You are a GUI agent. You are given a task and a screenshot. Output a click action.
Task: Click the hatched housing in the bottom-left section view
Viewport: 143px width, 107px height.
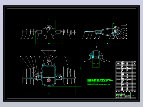(49, 75)
